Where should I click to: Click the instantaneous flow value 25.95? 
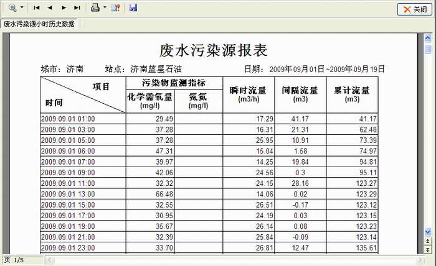[x=265, y=140]
